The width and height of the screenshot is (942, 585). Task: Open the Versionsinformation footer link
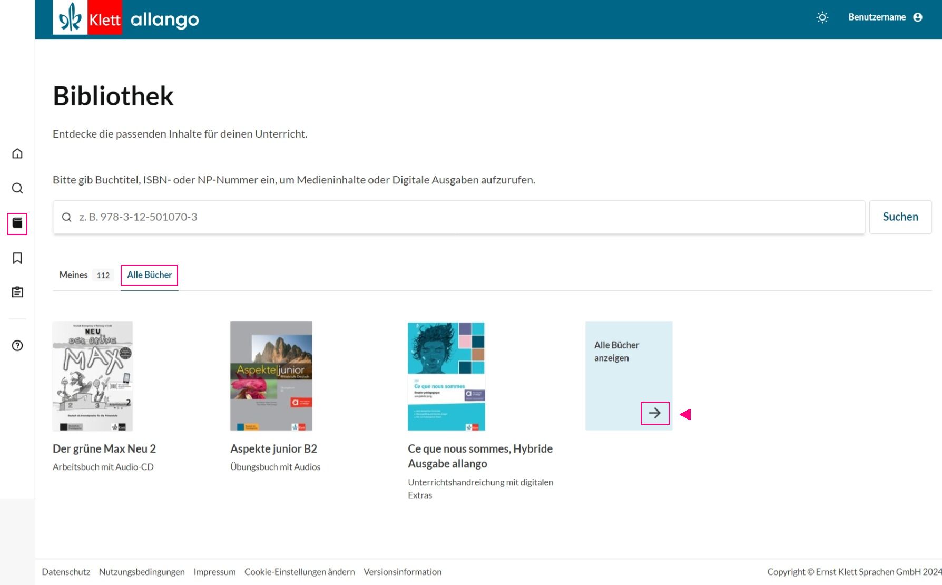point(403,572)
